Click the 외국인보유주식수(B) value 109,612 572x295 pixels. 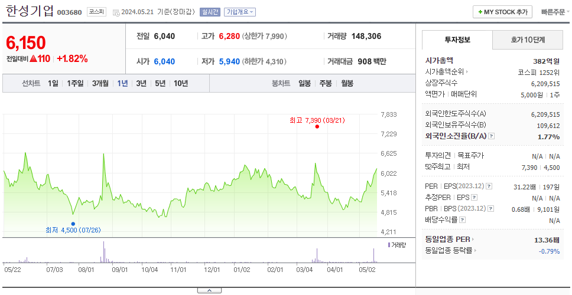click(548, 126)
